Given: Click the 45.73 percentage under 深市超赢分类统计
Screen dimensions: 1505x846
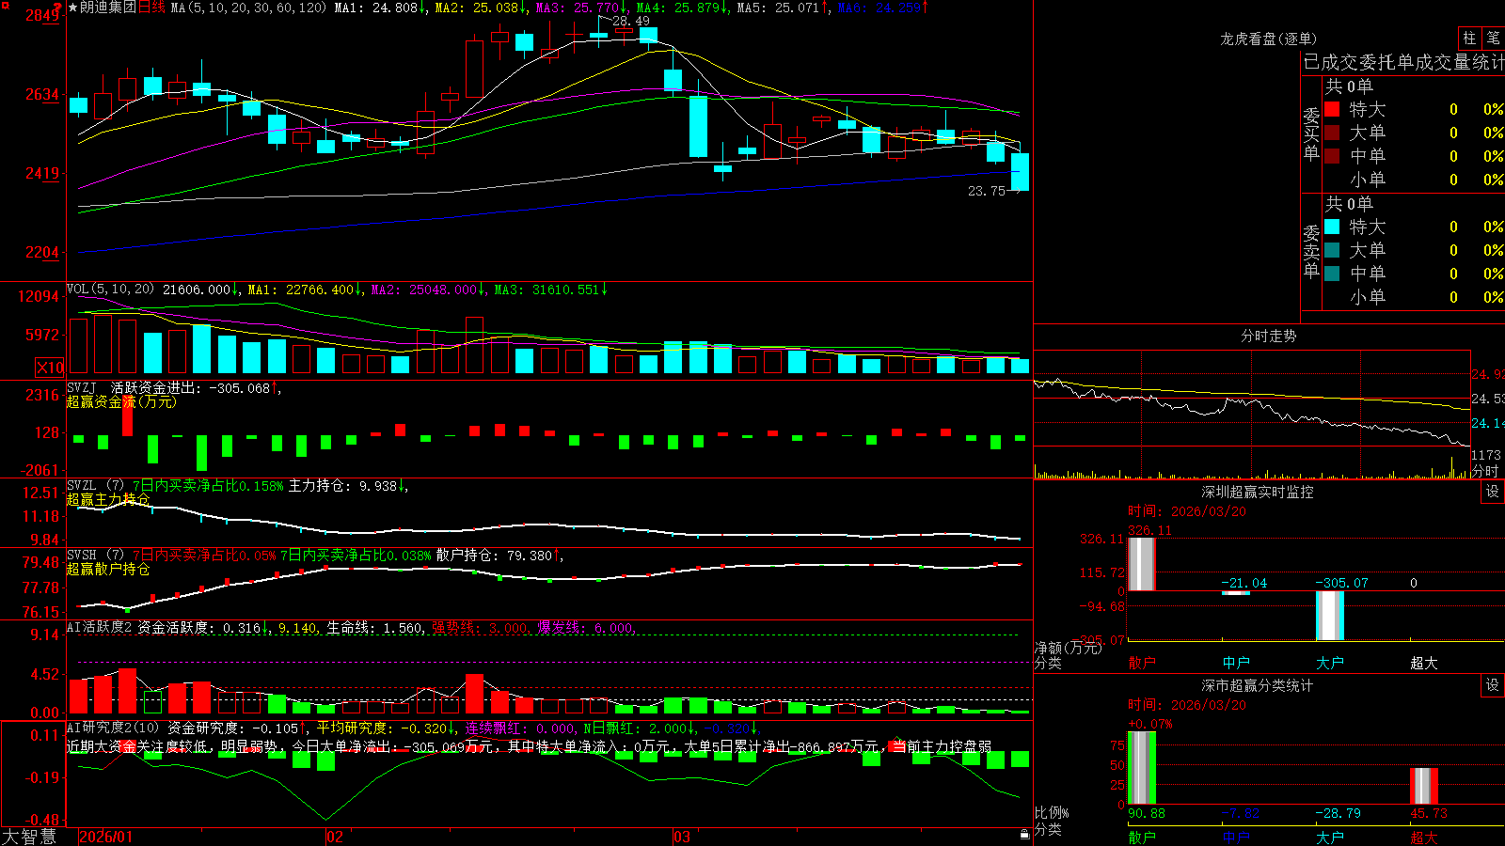Looking at the screenshot, I should pos(1429,813).
